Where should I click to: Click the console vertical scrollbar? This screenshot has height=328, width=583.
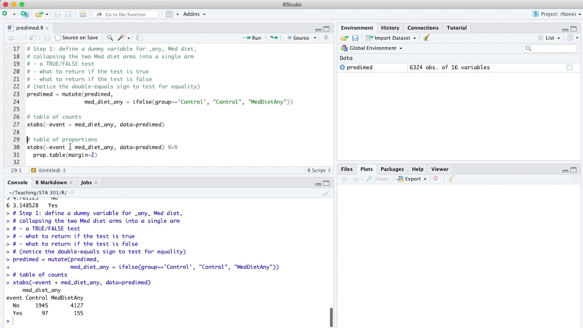(331, 317)
